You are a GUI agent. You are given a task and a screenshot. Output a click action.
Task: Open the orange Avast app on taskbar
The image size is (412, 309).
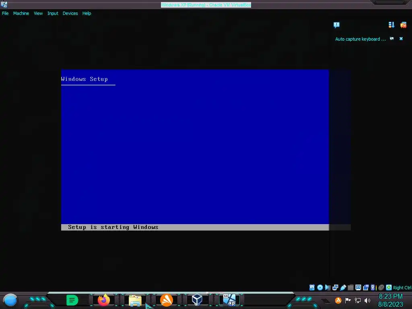pyautogui.click(x=167, y=300)
